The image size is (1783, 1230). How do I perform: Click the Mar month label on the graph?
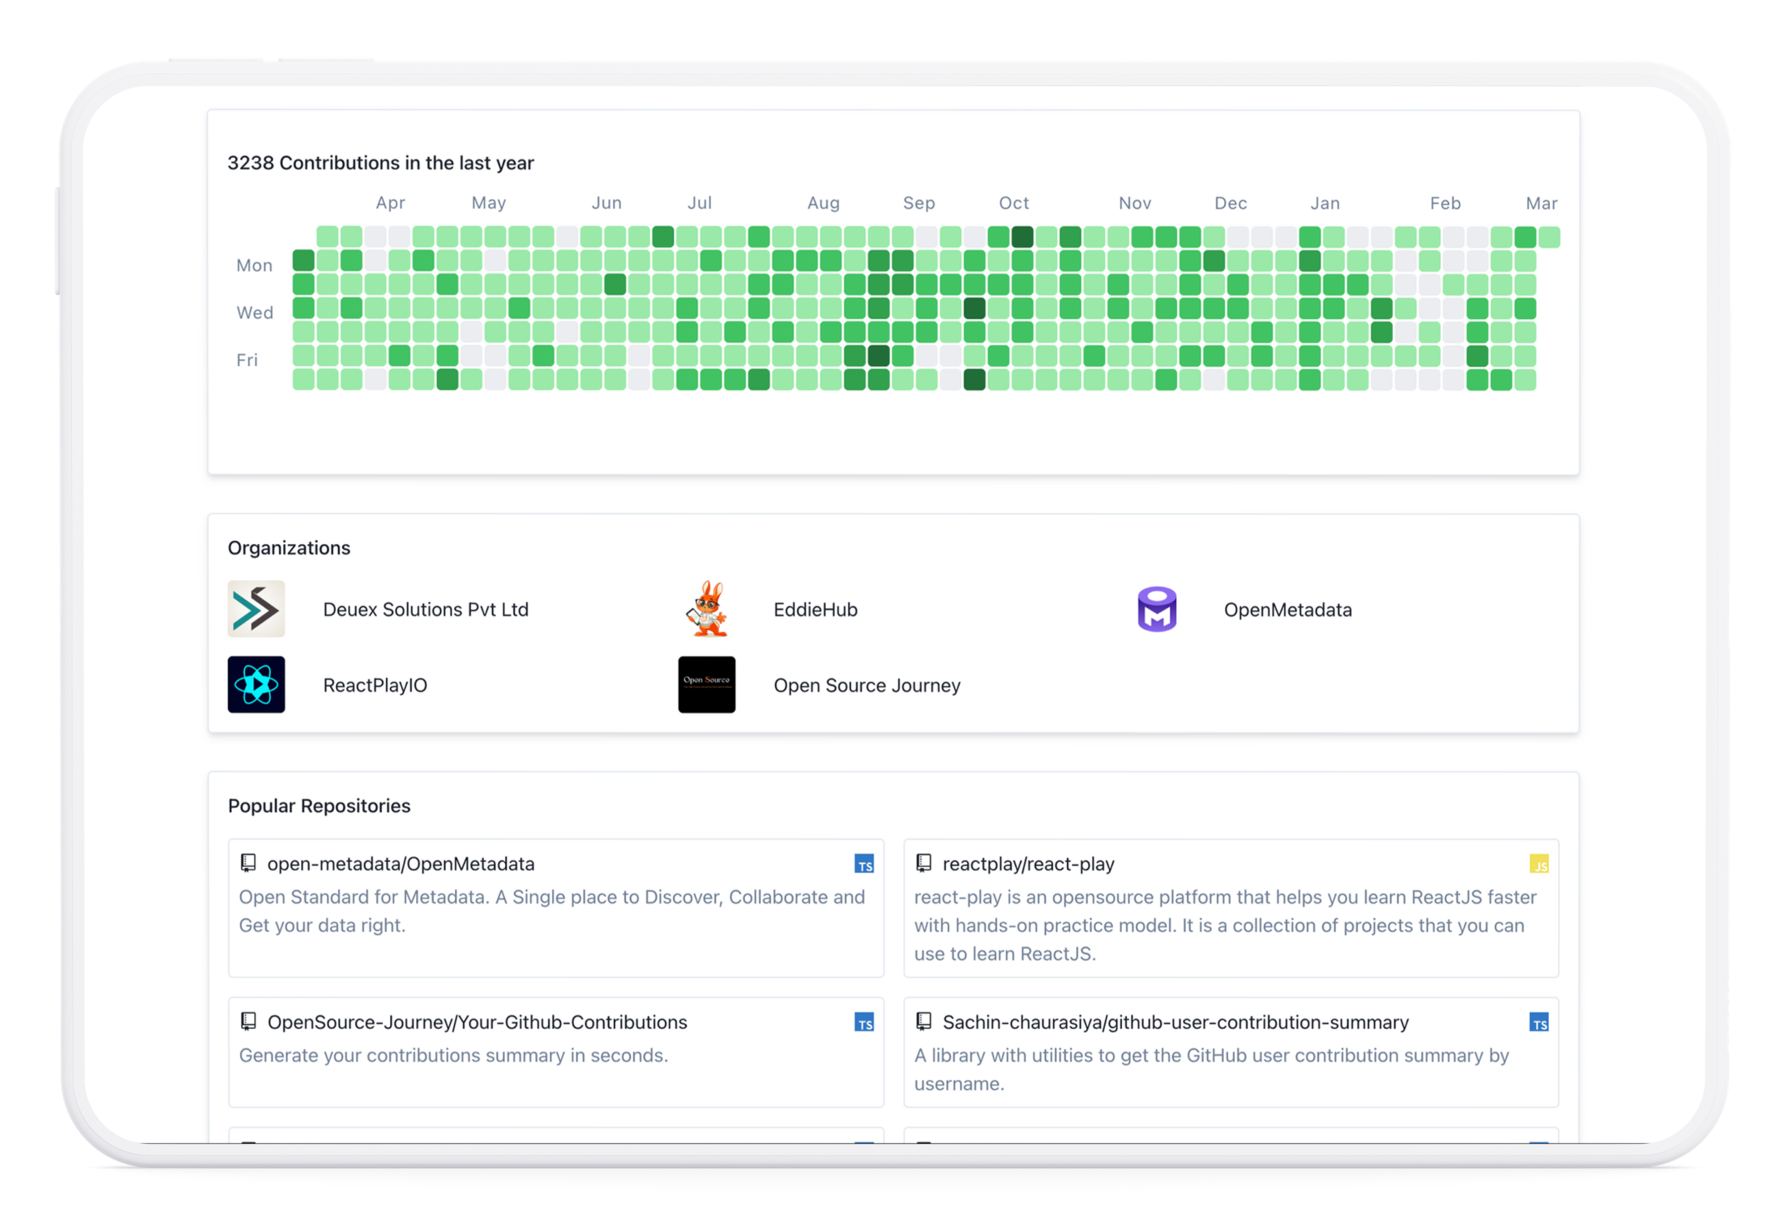point(1541,202)
